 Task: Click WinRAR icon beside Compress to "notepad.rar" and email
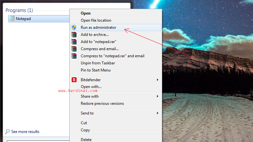coord(74,56)
